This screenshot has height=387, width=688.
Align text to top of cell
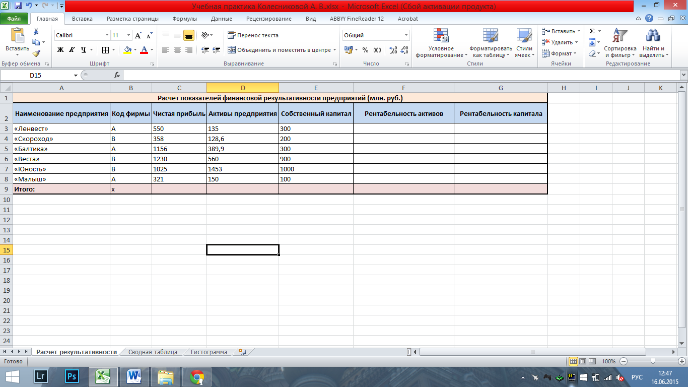166,35
